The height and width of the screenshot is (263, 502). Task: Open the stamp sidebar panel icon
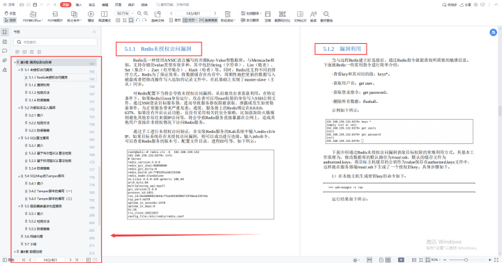[4, 70]
